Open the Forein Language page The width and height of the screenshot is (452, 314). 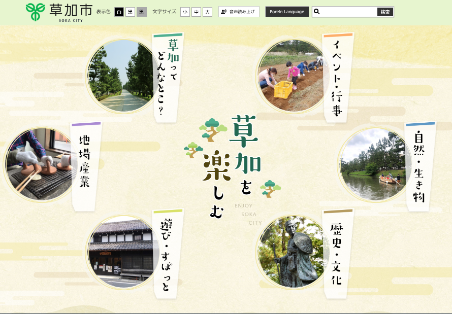(287, 12)
